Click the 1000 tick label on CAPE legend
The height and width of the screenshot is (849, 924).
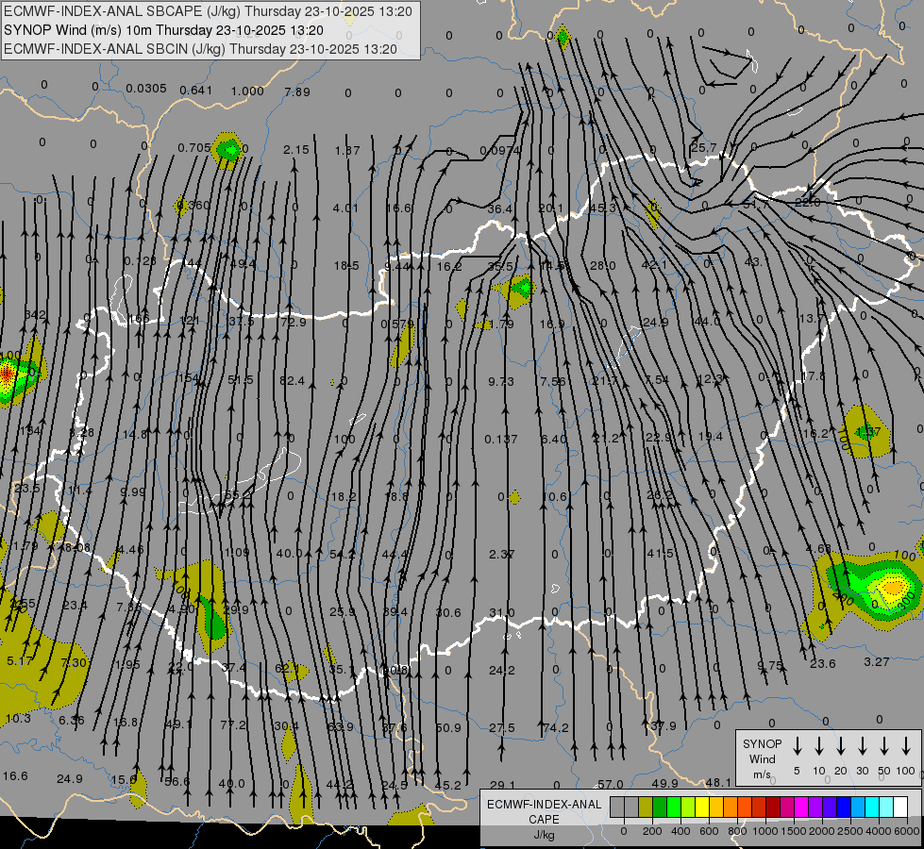coord(765,831)
